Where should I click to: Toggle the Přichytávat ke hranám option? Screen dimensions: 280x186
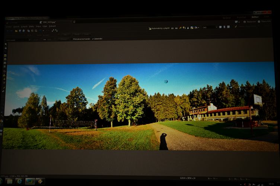point(81,39)
